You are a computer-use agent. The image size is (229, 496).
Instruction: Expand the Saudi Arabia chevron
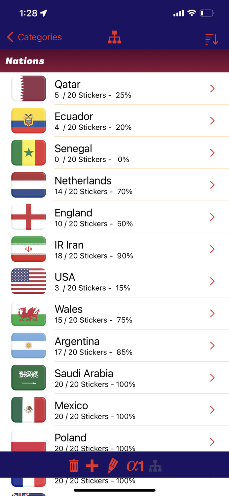click(212, 378)
